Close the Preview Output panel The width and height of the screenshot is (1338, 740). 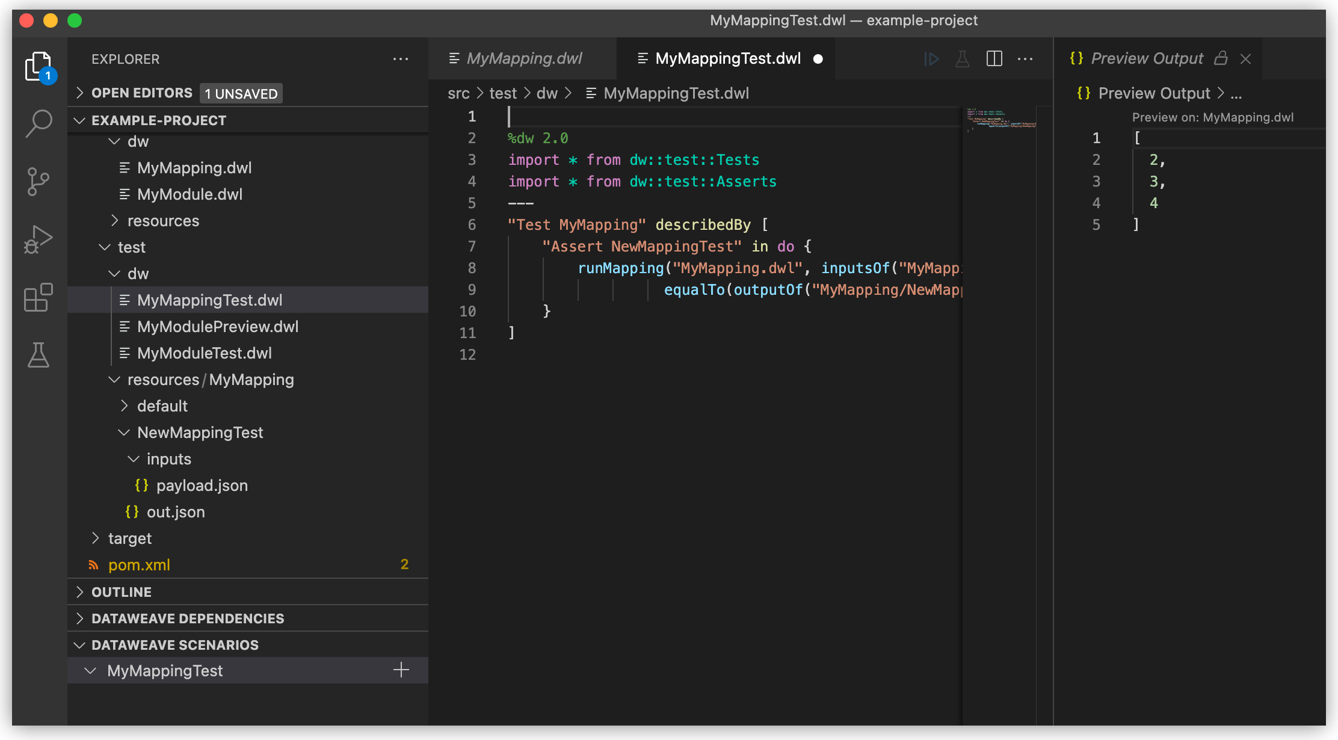1245,58
